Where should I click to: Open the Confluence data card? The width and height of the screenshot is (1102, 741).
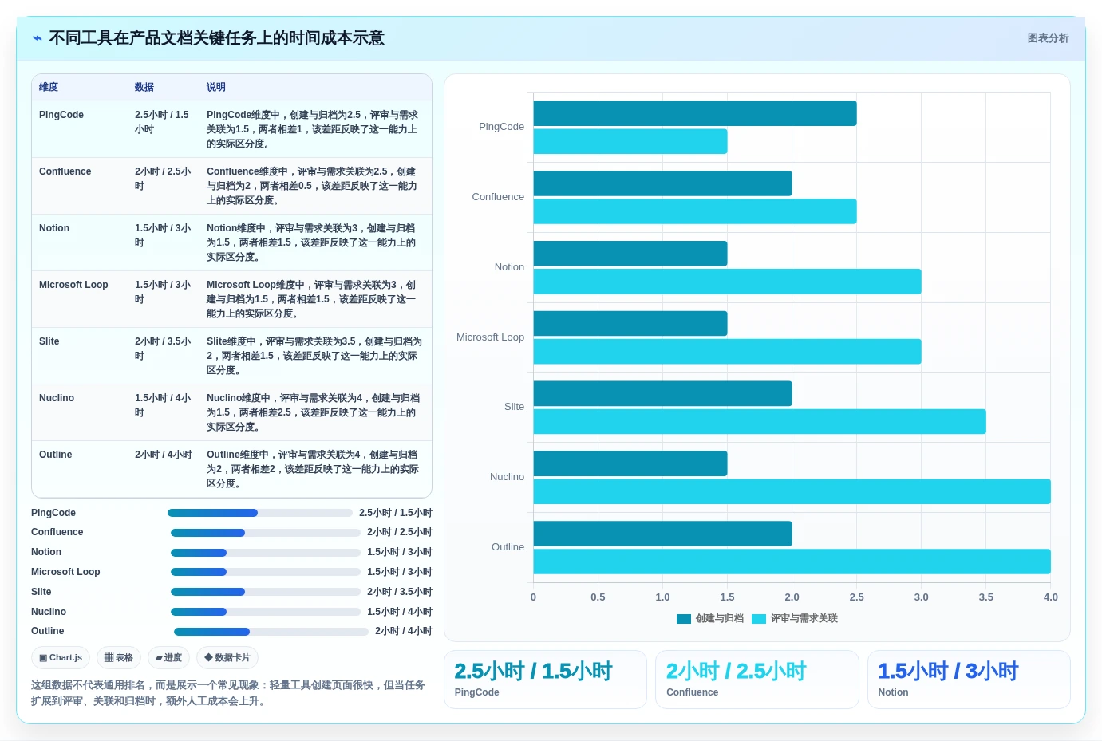tap(756, 680)
